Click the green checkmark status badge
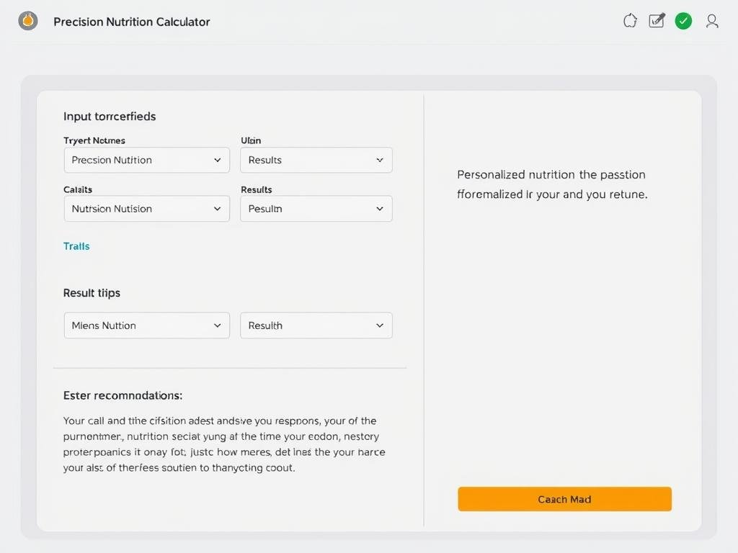Image resolution: width=738 pixels, height=553 pixels. pos(683,21)
